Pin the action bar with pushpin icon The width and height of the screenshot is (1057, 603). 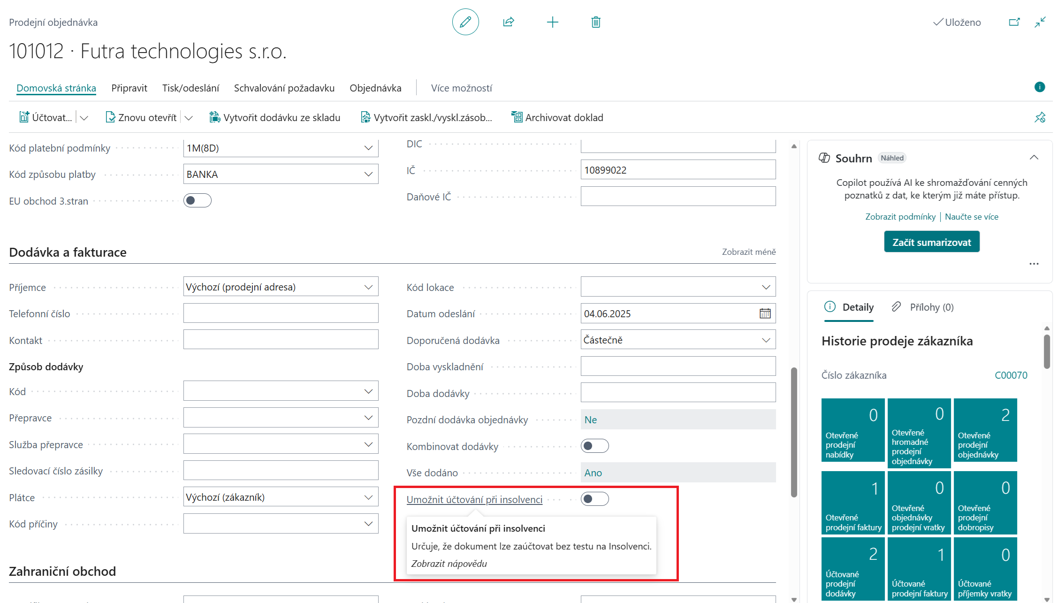click(x=1040, y=117)
